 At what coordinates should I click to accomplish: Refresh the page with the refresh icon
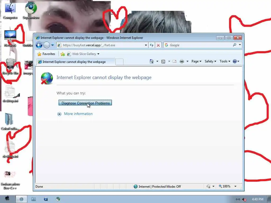152,45
